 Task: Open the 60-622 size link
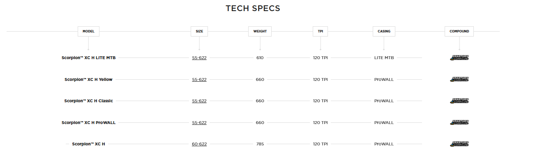click(199, 144)
